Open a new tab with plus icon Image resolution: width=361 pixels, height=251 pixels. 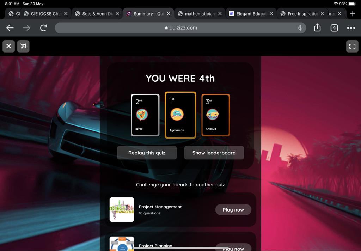coord(353,14)
